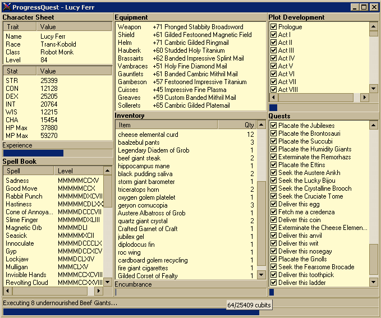Image resolution: width=381 pixels, height=318 pixels.
Task: Click Spell Book scroll down arrow
Action: (108, 282)
